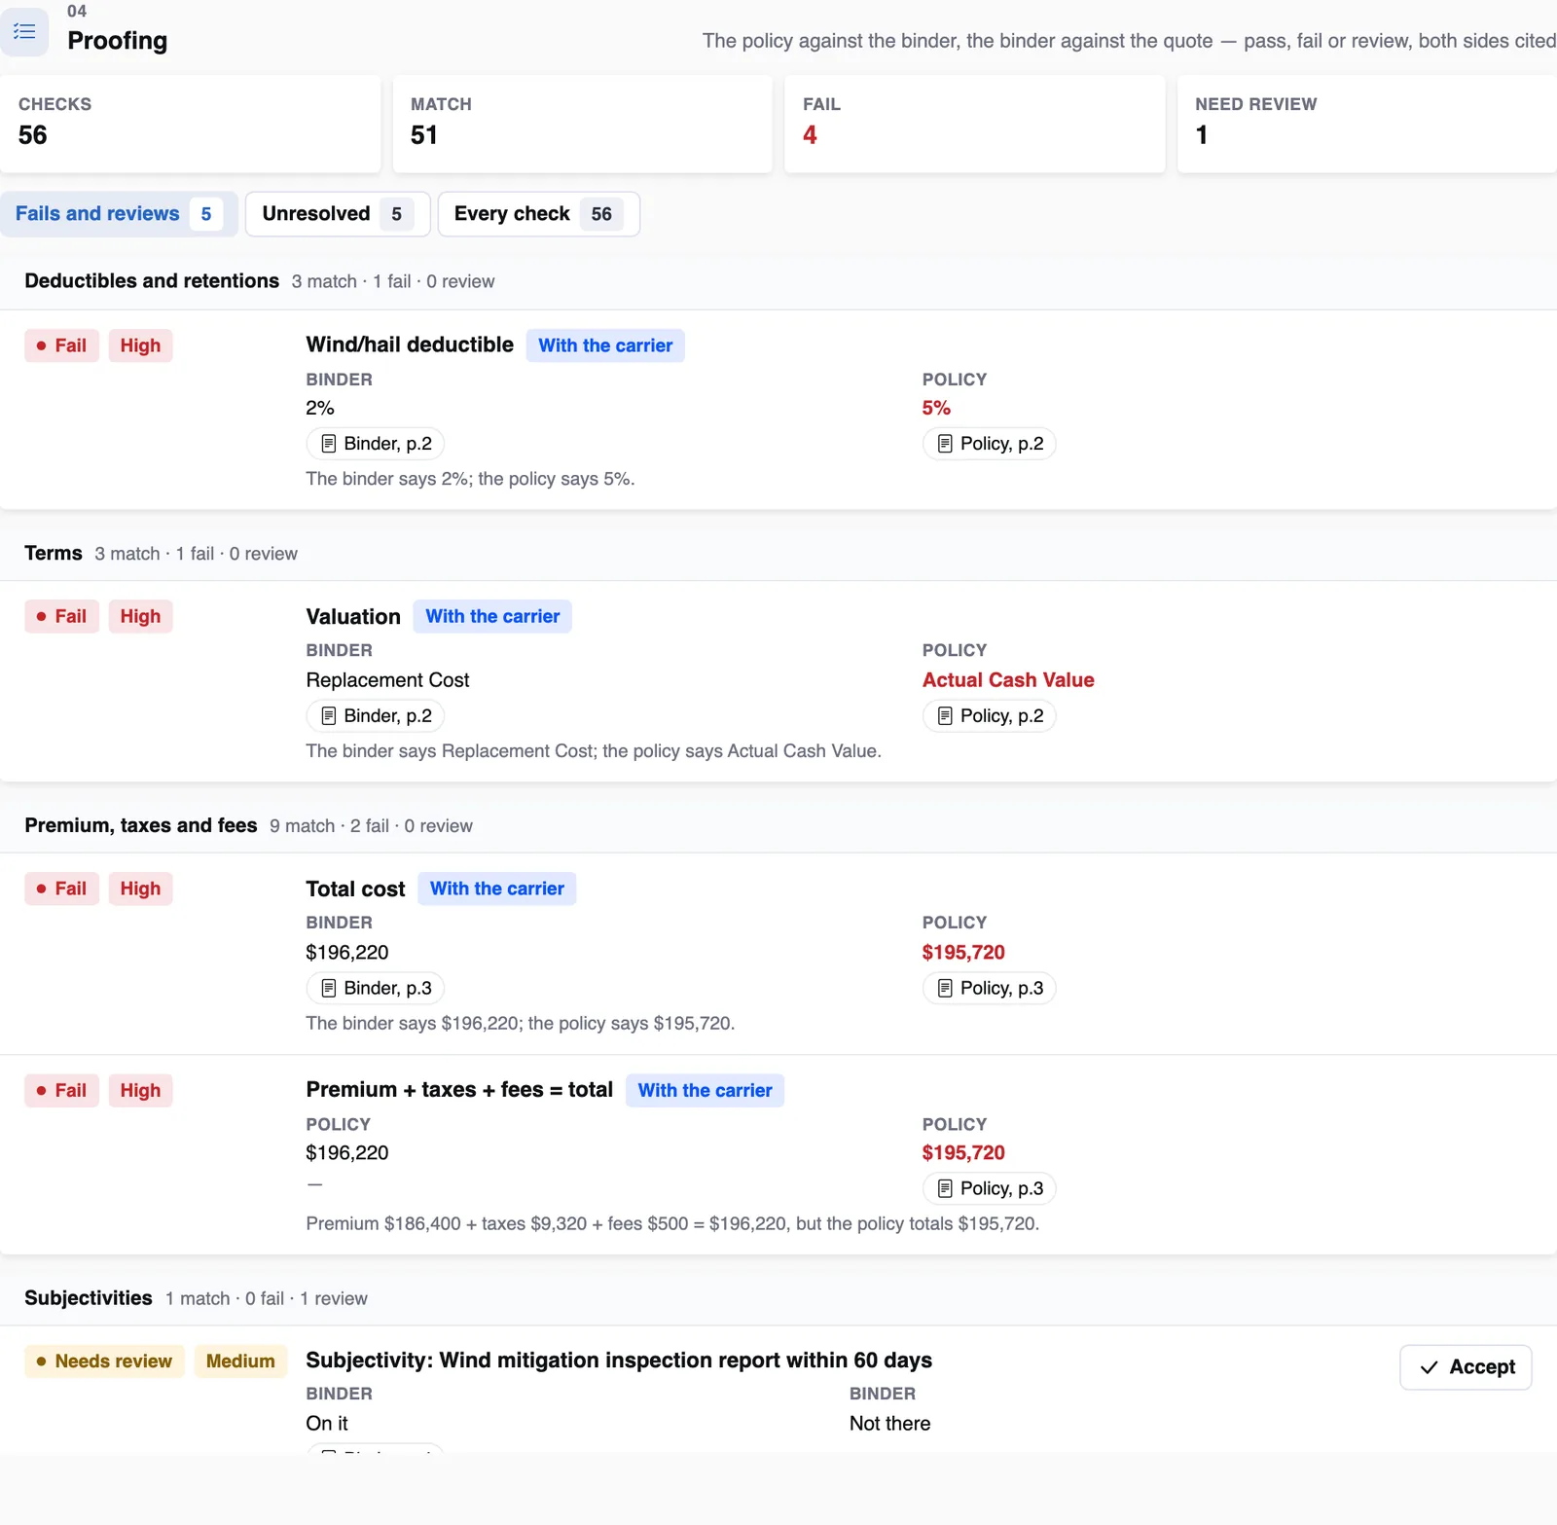Viewport: 1557px width, 1525px height.
Task: Open Binder, p.2 citation for Wind/hail deductible
Action: pos(376,444)
